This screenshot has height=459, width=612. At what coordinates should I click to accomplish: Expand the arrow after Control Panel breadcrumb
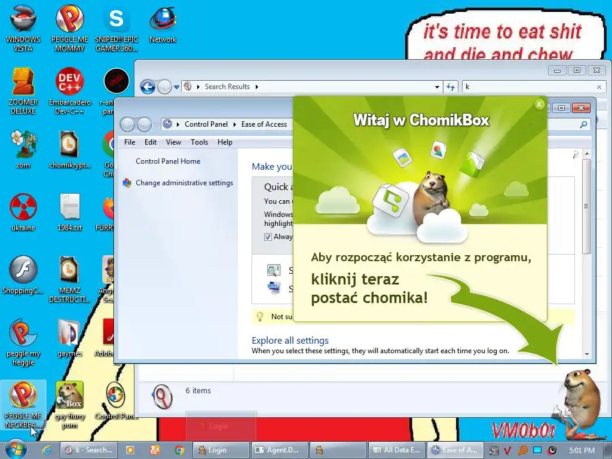pyautogui.click(x=234, y=124)
